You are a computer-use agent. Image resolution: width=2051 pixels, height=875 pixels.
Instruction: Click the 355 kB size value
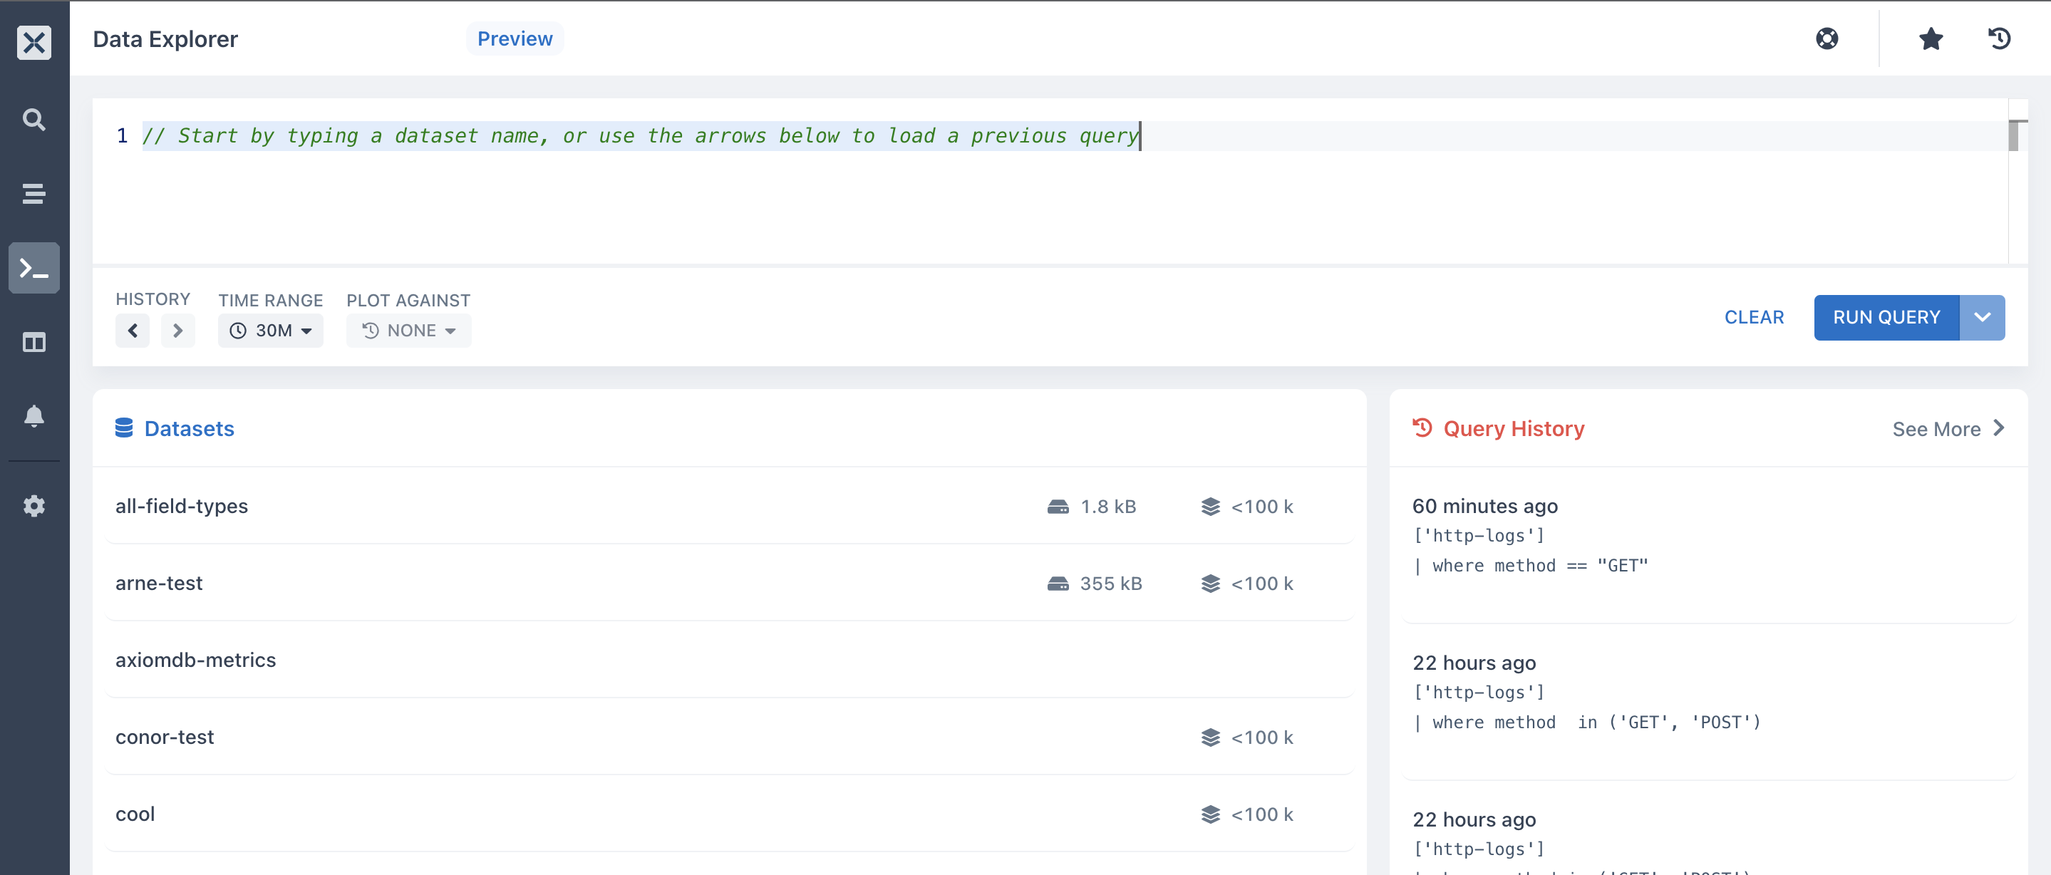(1111, 584)
